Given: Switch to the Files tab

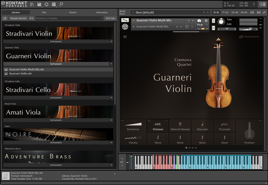Looking at the screenshot, I should [44, 12].
